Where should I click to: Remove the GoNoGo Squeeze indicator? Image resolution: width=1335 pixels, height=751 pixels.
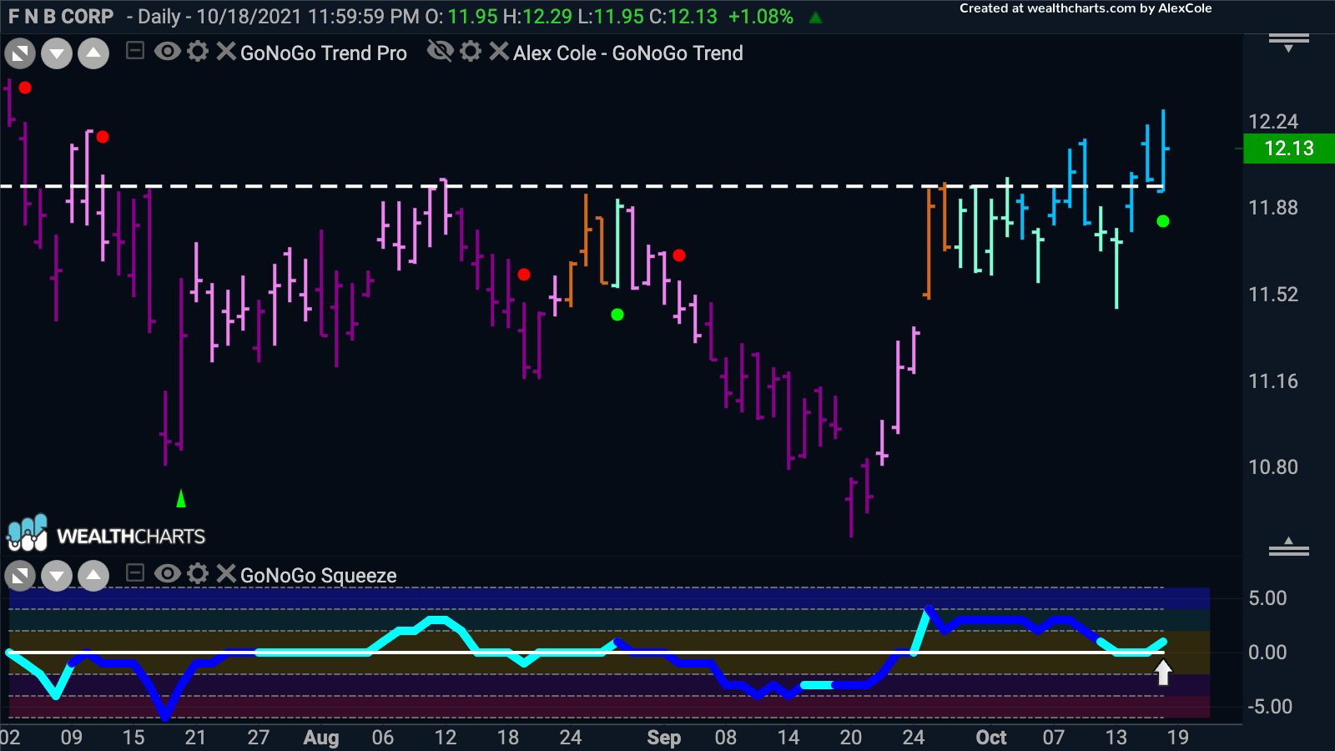coord(225,573)
